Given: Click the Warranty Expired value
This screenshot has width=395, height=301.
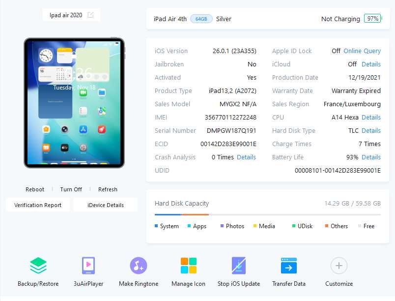Looking at the screenshot, I should pos(356,91).
